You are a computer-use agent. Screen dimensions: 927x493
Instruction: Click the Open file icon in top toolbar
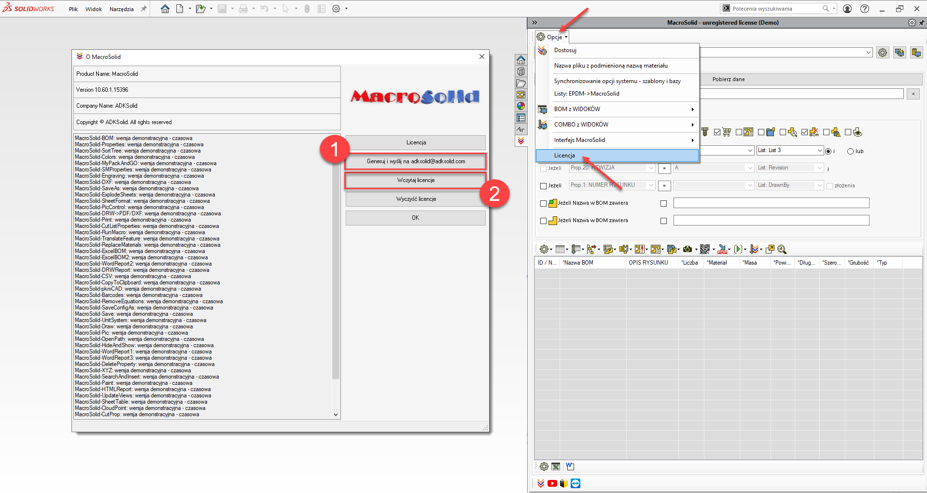[201, 9]
